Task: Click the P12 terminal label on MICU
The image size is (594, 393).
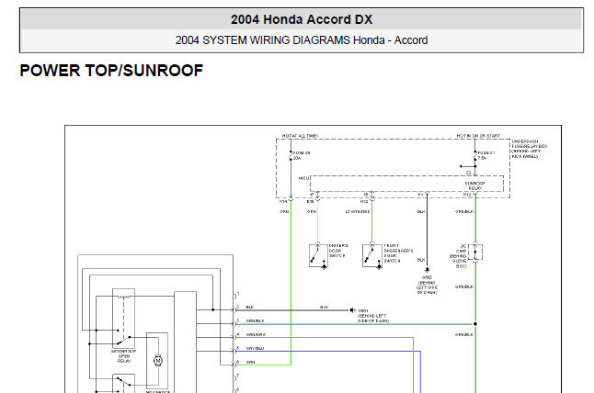Action: pyautogui.click(x=467, y=195)
